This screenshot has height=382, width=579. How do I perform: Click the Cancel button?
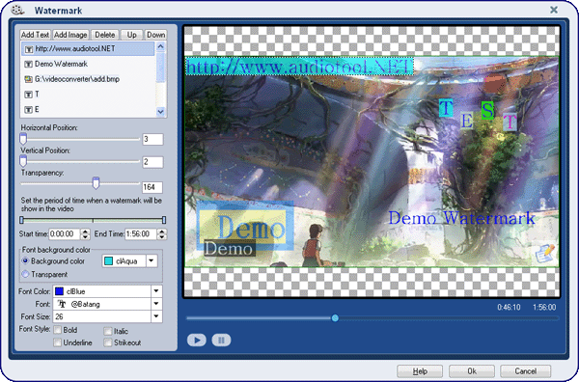526,371
